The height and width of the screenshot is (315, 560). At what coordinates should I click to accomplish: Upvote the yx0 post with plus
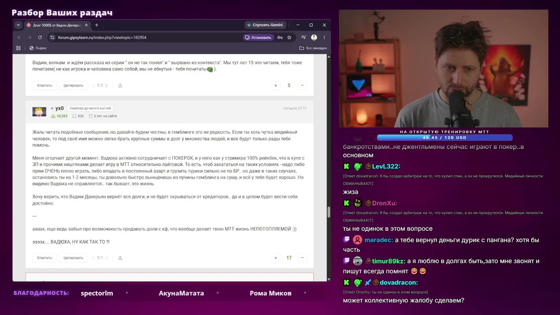[276, 258]
